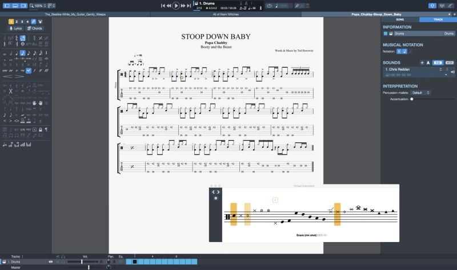Select whole note duration

click(5, 53)
